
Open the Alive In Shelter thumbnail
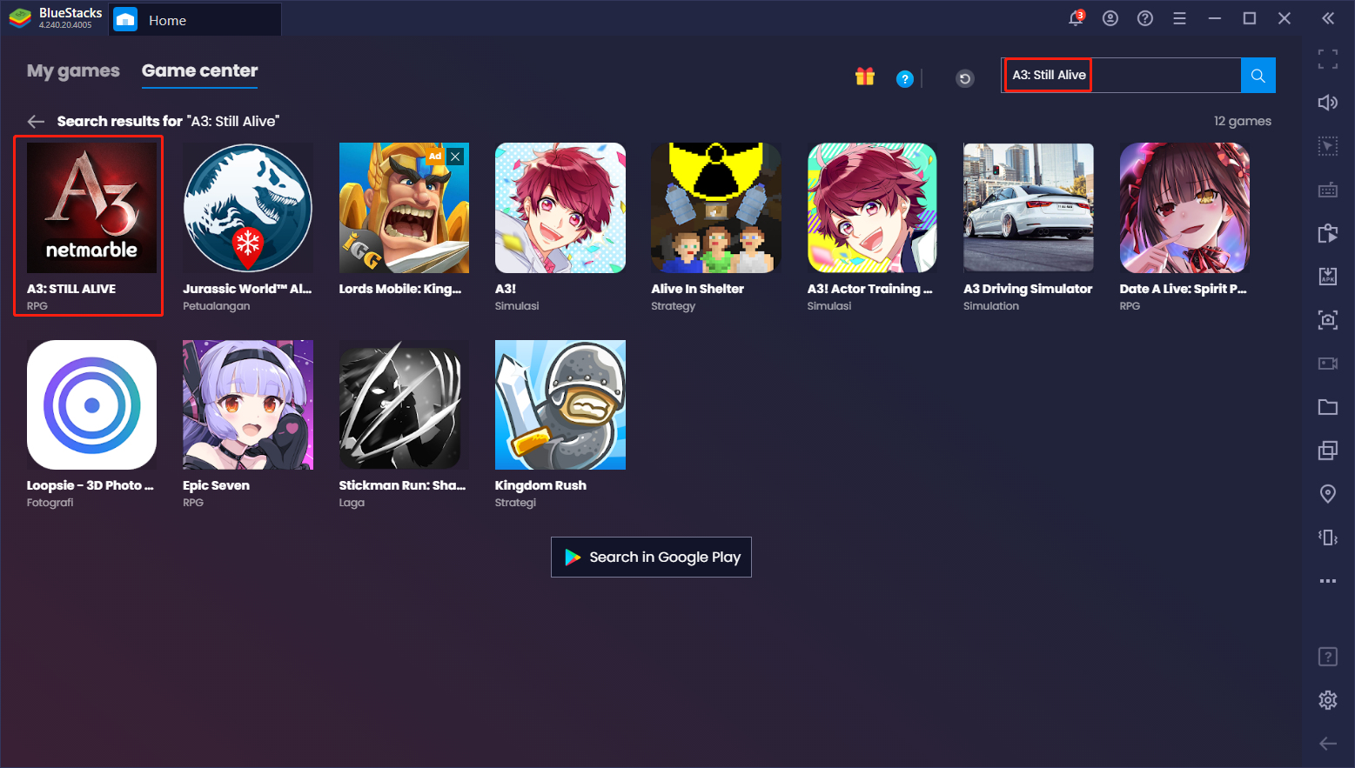(x=716, y=208)
